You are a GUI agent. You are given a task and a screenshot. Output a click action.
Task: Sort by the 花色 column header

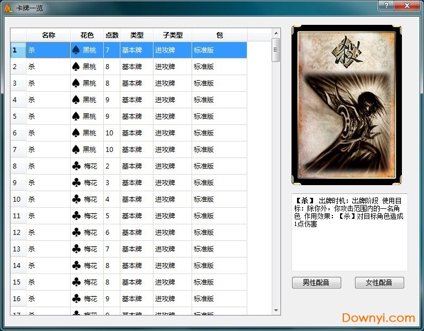87,35
